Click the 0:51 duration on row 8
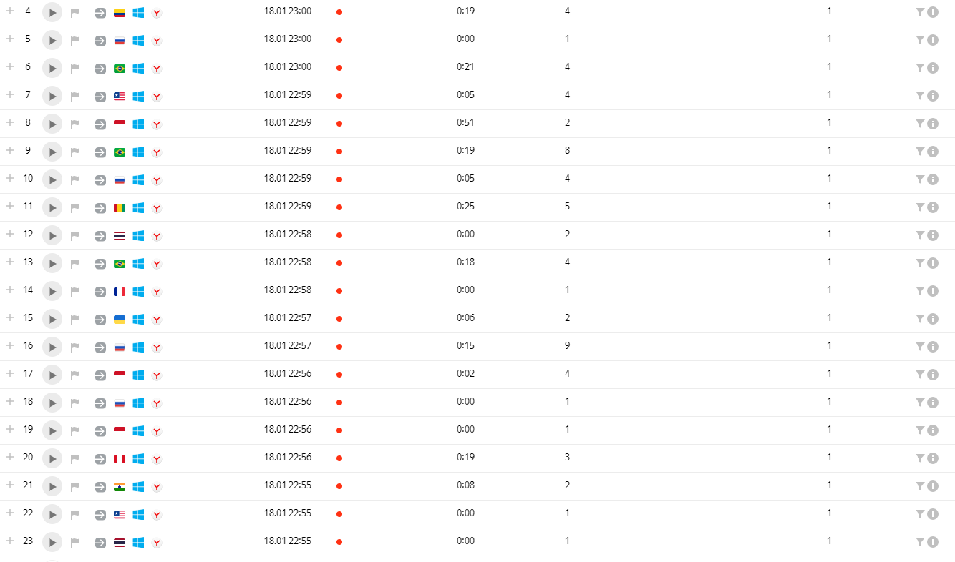 coord(466,122)
